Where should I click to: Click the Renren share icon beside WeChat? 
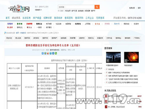coord(53,53)
